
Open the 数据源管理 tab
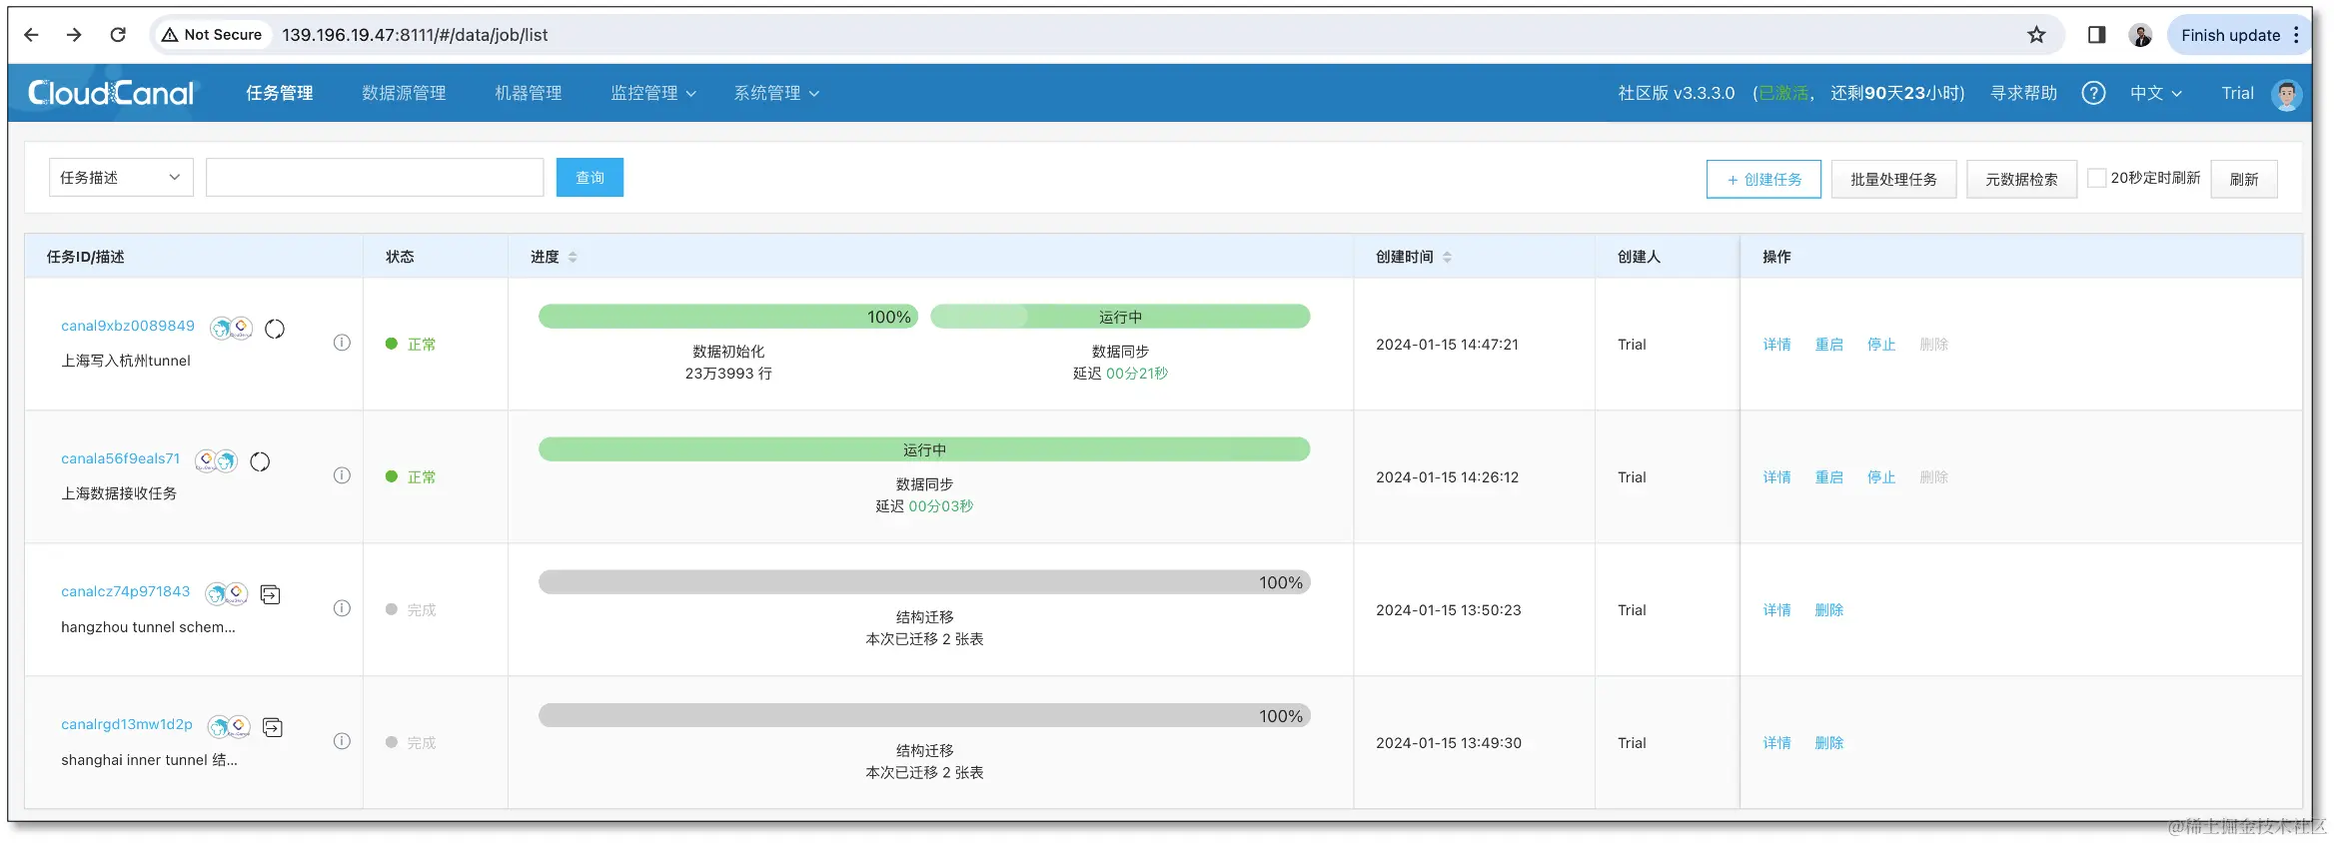pyautogui.click(x=404, y=93)
